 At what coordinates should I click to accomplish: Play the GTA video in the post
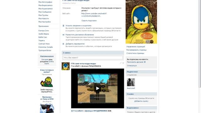pyautogui.click(x=98, y=89)
